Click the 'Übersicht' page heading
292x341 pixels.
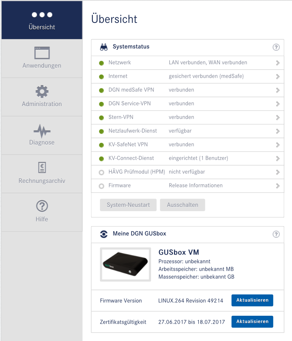click(114, 19)
